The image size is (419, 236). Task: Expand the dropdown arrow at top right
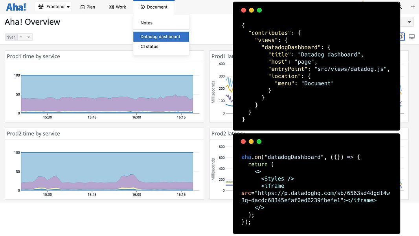tap(409, 22)
